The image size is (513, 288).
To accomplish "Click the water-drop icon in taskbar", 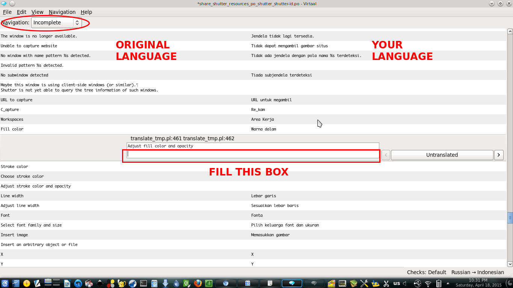I will 176,283.
